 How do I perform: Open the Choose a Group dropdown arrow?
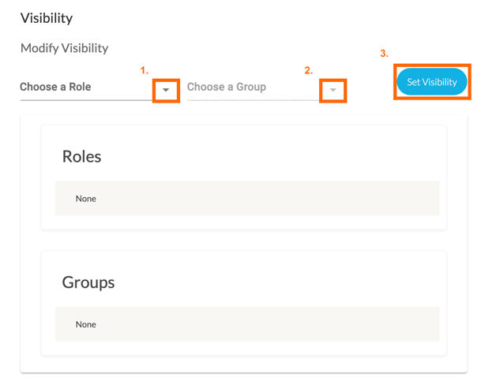(x=333, y=90)
